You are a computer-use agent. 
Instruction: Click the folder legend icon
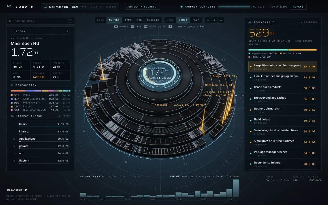[116, 27]
